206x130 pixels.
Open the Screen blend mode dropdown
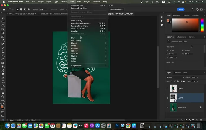pos(175,77)
